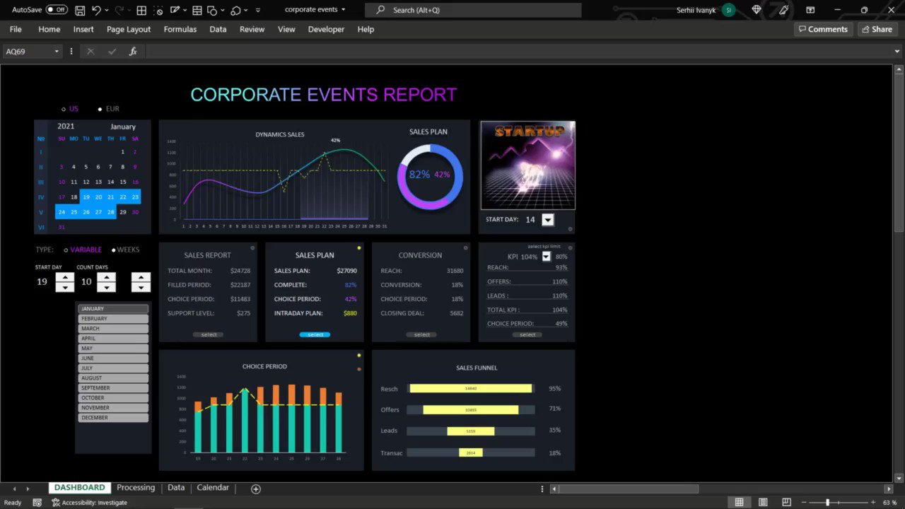Expand the formula bar chevron
The height and width of the screenshot is (509, 905).
pyautogui.click(x=897, y=52)
